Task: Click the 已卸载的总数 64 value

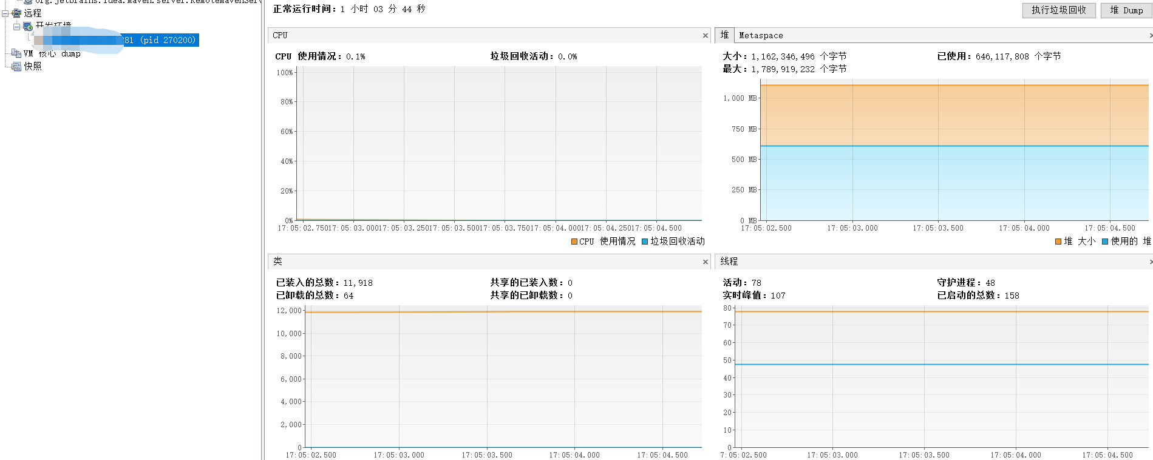Action: 349,296
